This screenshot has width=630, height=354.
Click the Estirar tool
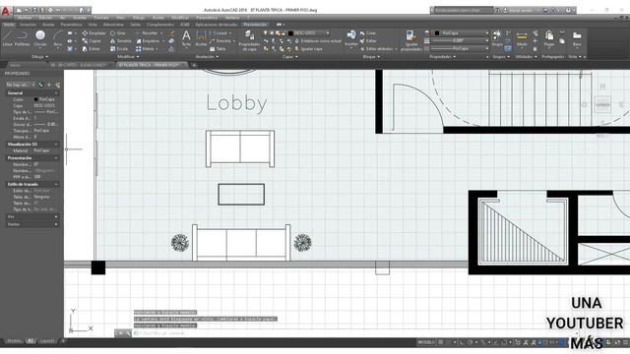click(92, 49)
